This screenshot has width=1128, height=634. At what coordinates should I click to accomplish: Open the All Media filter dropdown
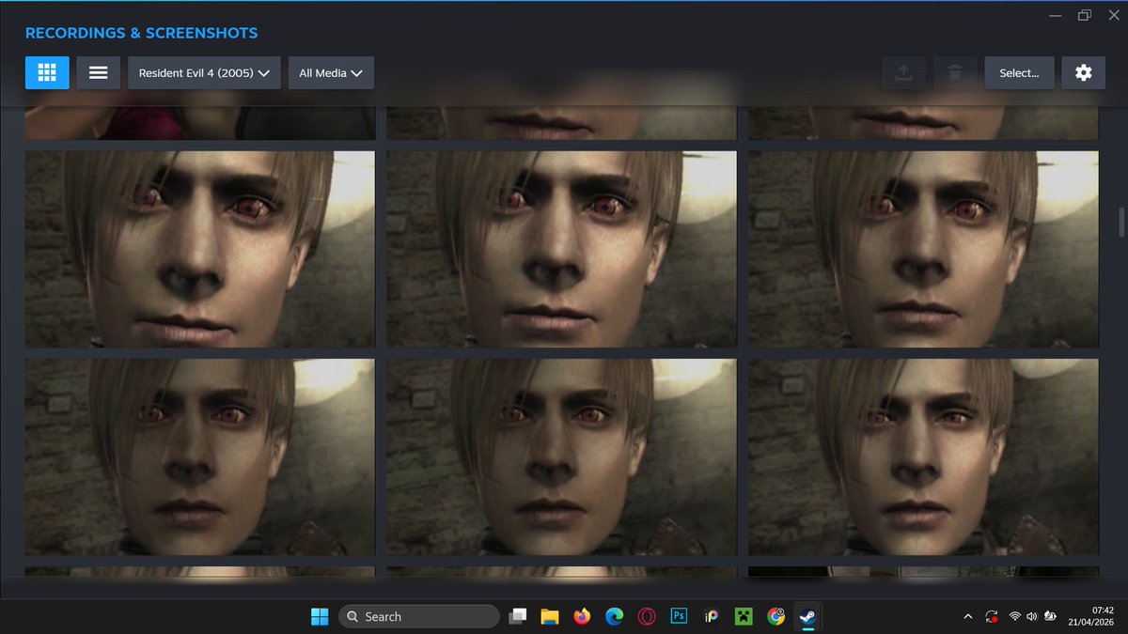(331, 72)
